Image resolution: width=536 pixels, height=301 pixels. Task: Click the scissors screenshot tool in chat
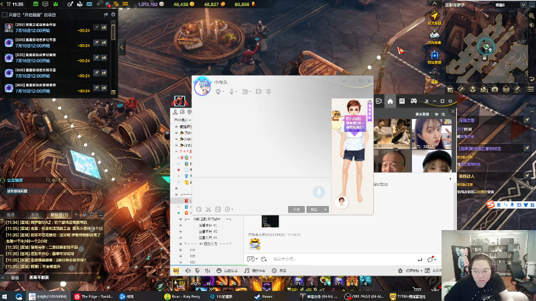pos(208,209)
